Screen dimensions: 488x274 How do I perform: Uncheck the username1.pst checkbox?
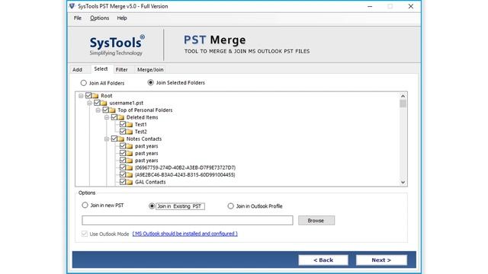point(97,103)
